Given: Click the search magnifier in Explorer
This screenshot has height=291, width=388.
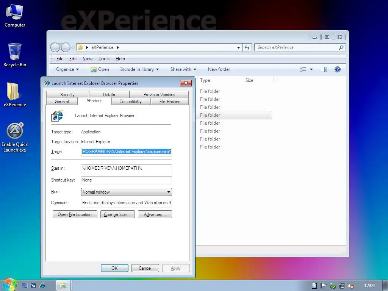Looking at the screenshot, I should pos(341,47).
